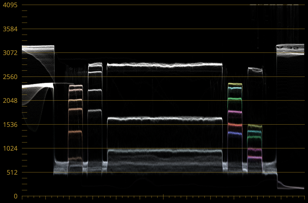Select the blue trace in the color column

(x=235, y=133)
